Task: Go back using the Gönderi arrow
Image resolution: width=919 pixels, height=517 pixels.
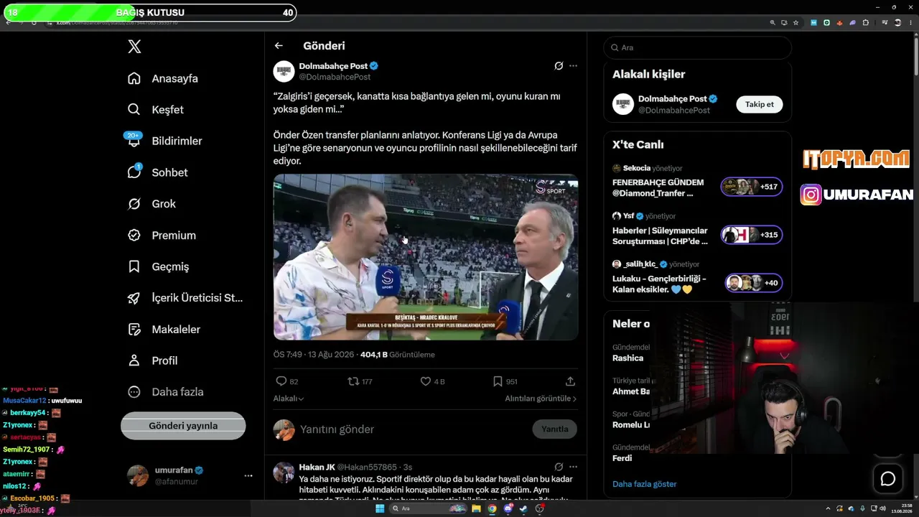Action: (279, 46)
